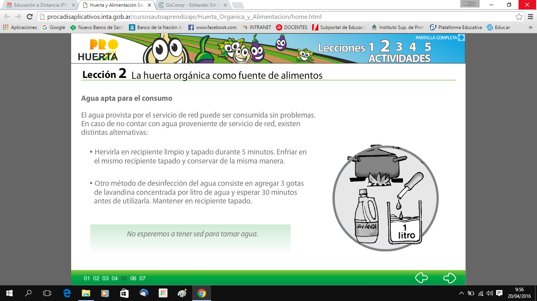This screenshot has height=301, width=537.
Task: Open the DOCENTES bookmark
Action: click(291, 27)
